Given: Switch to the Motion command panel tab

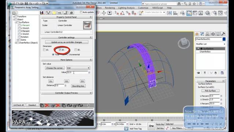Looking at the screenshot, I should coord(213,34).
